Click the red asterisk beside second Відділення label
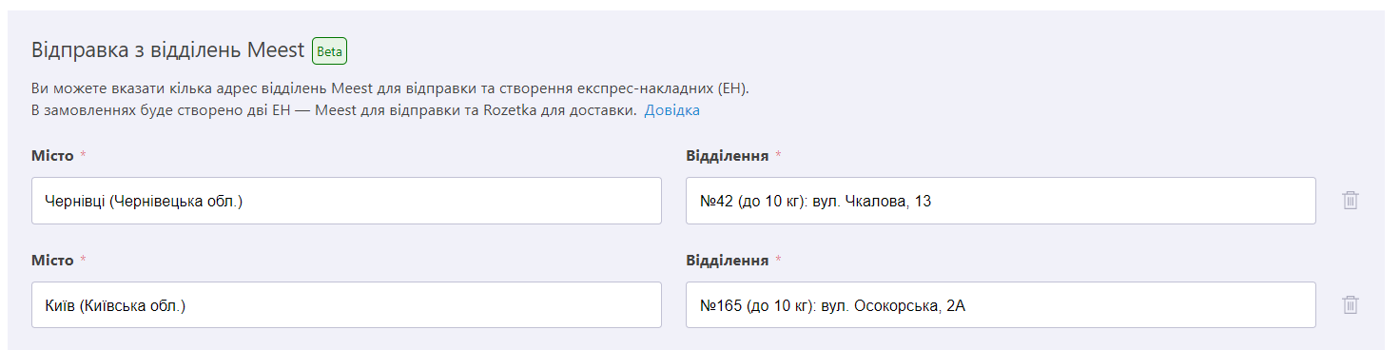This screenshot has width=1400, height=350. 779,259
